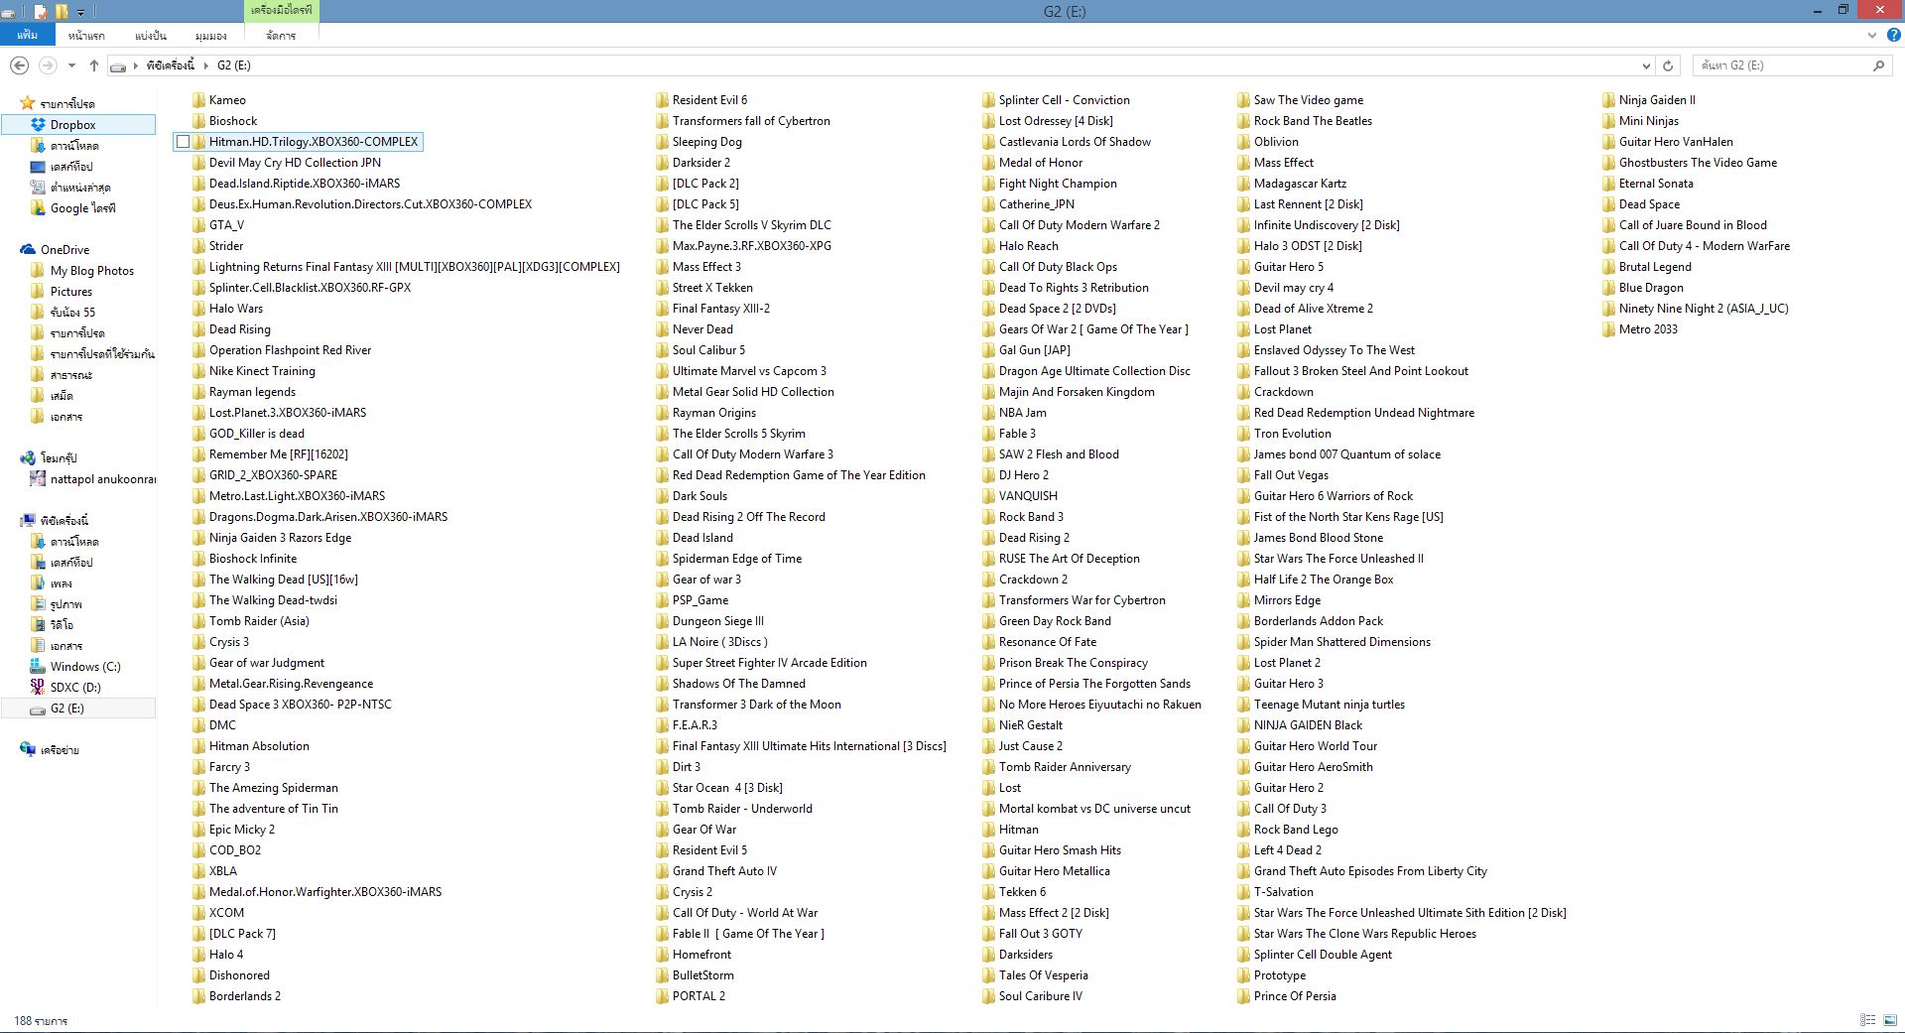Tick the checkbox beside Hitman.HD.Trilogy.XBOX360-COMPLEX
This screenshot has height=1033, width=1905.
click(x=183, y=142)
